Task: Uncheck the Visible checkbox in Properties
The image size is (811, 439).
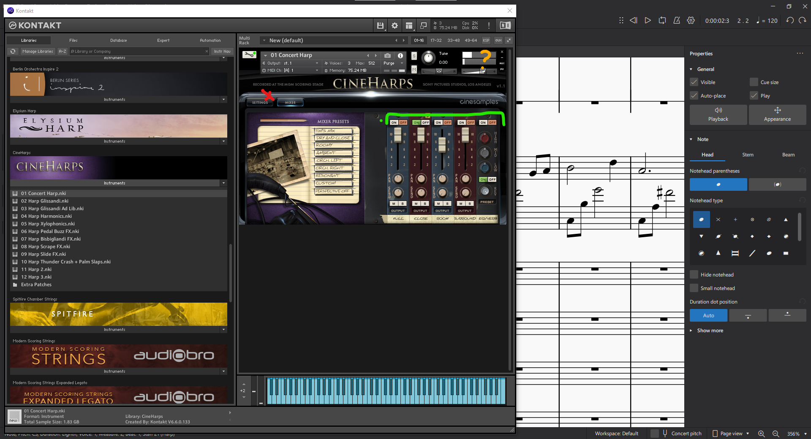Action: [x=694, y=82]
